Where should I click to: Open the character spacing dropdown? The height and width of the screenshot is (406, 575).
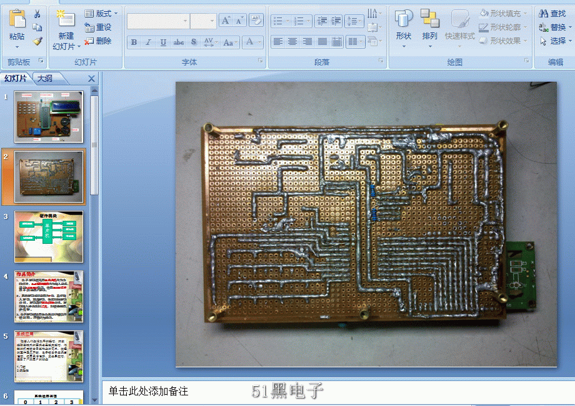pyautogui.click(x=211, y=42)
